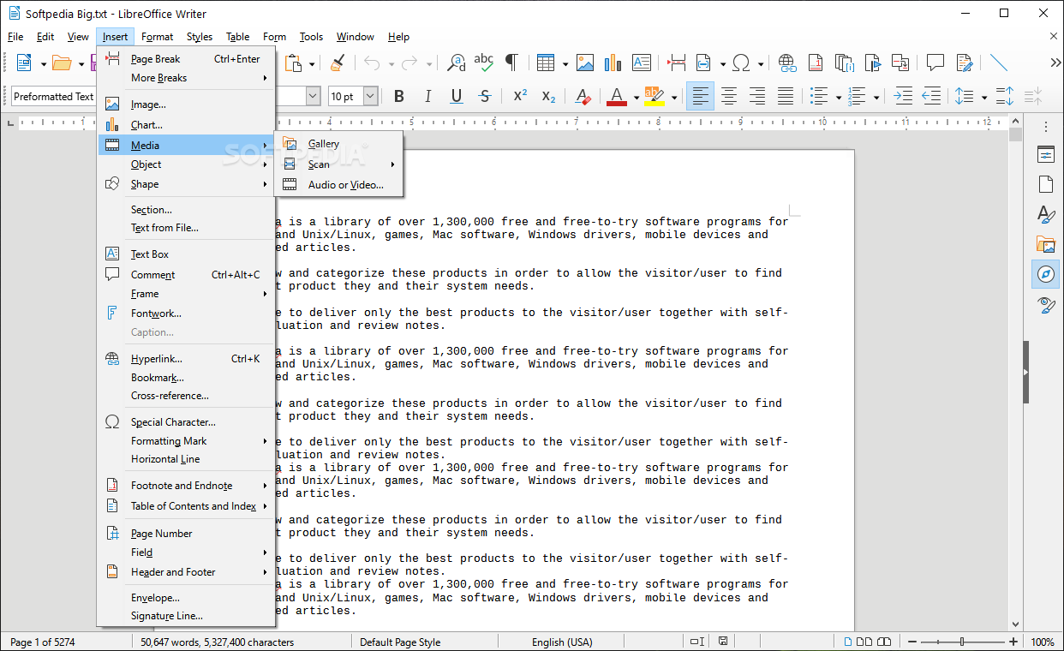Open the Insert Table dropdown arrow
Viewport: 1064px width, 651px height.
click(x=565, y=63)
